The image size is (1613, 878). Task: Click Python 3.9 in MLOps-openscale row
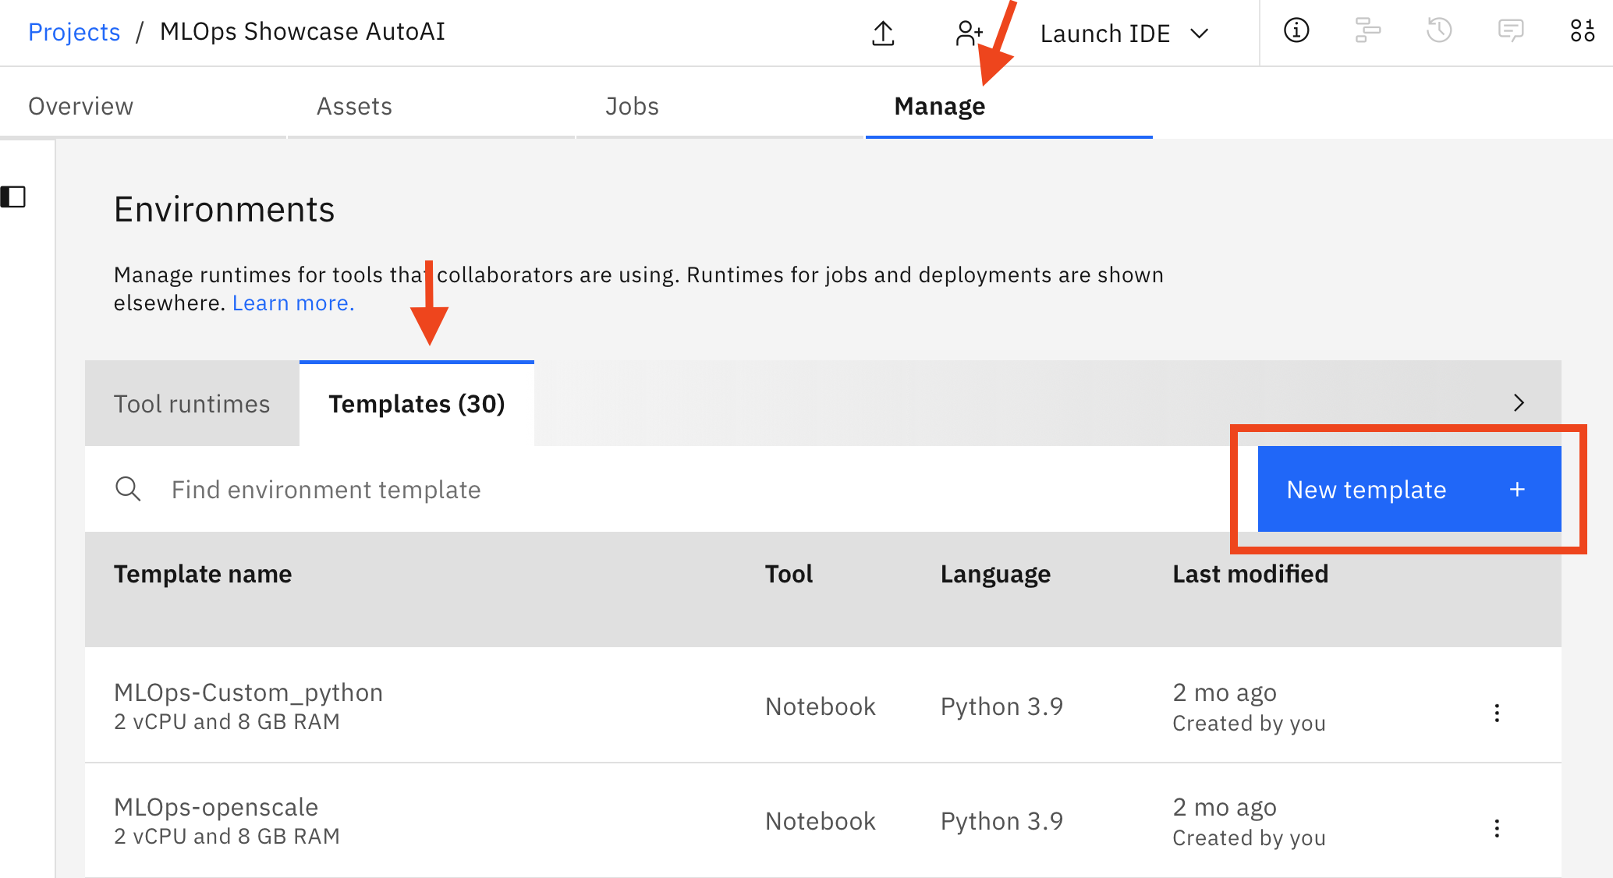tap(1001, 821)
